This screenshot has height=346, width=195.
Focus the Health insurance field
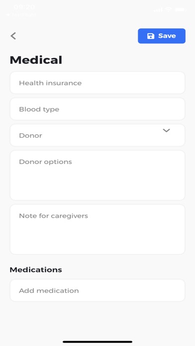(x=97, y=83)
